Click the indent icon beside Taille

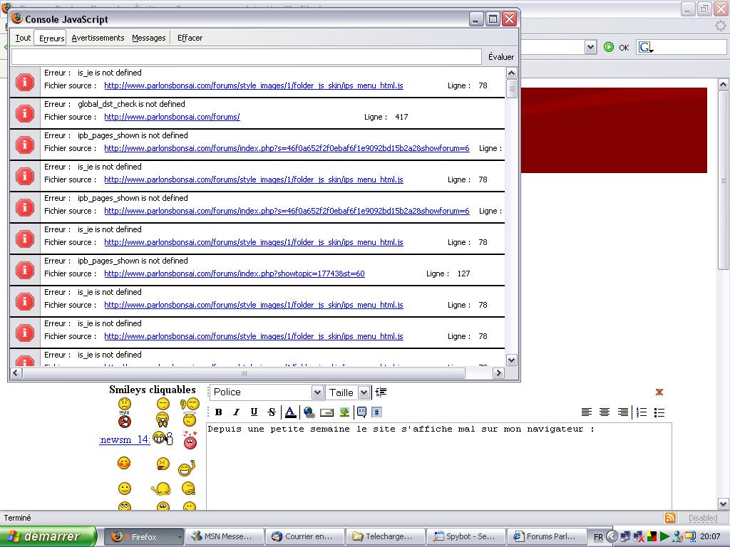coord(381,392)
